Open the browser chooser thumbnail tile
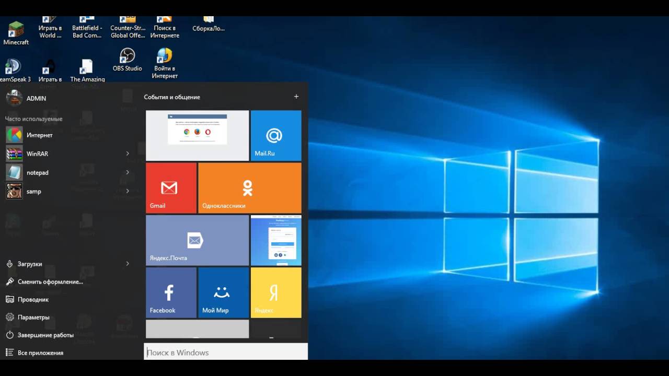 pyautogui.click(x=197, y=135)
